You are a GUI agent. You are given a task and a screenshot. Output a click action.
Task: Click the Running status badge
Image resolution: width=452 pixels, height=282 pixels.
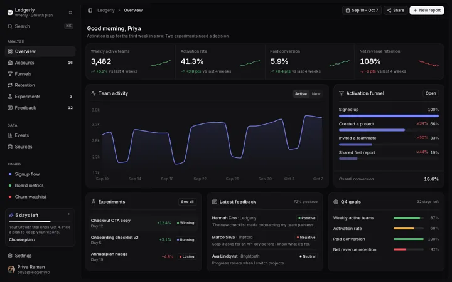[186, 239]
